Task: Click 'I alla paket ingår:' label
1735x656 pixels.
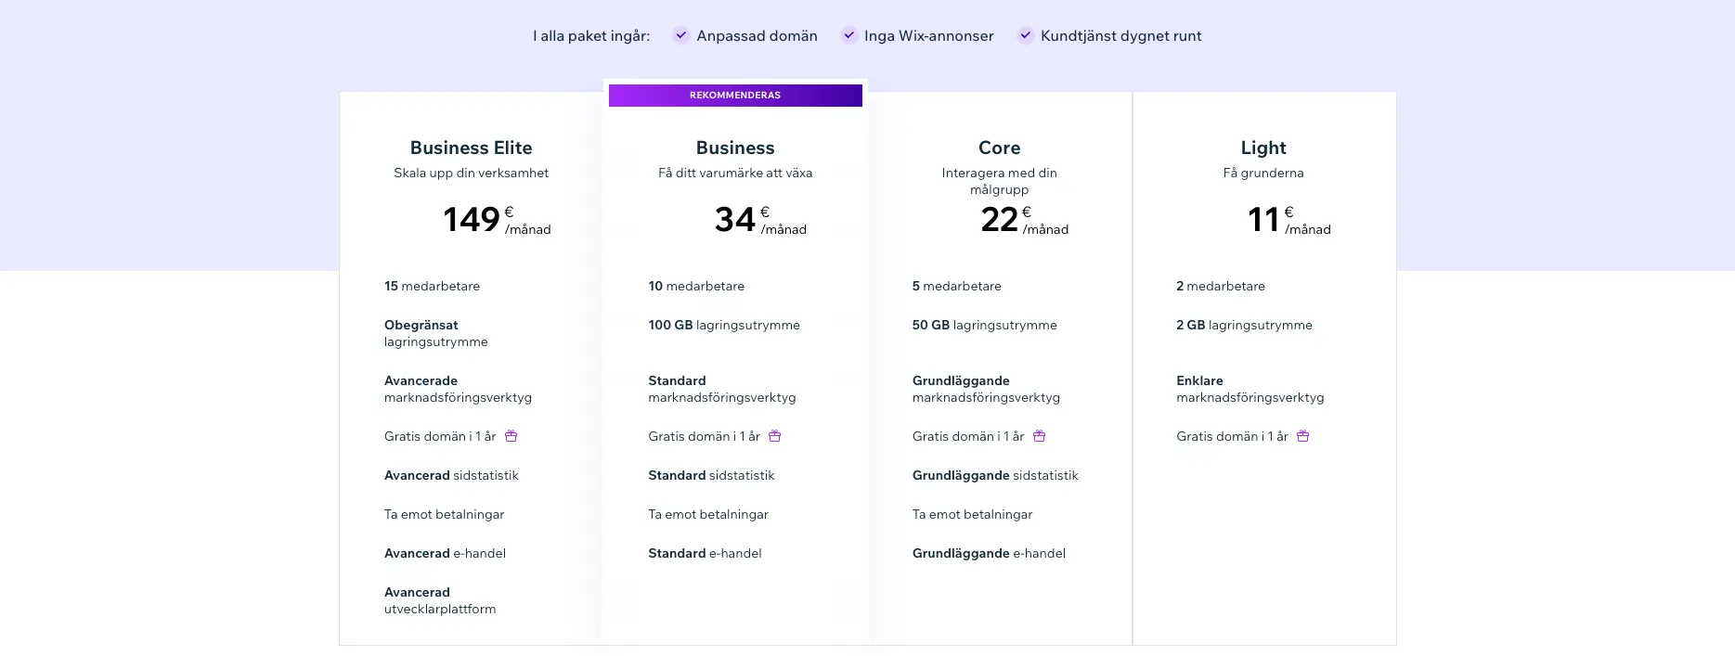Action: click(591, 35)
